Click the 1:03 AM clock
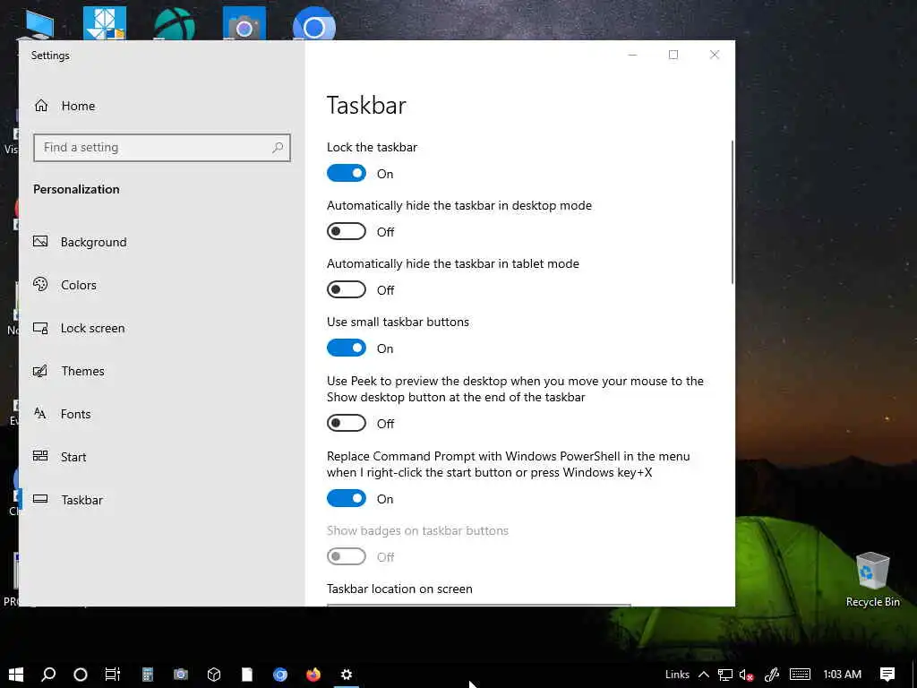The image size is (917, 688). coord(842,675)
